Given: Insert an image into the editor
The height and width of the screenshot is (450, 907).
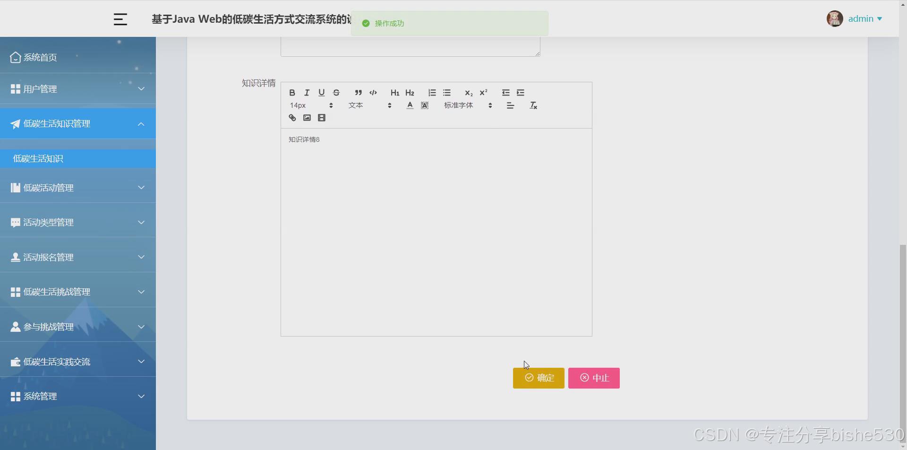Looking at the screenshot, I should 307,118.
